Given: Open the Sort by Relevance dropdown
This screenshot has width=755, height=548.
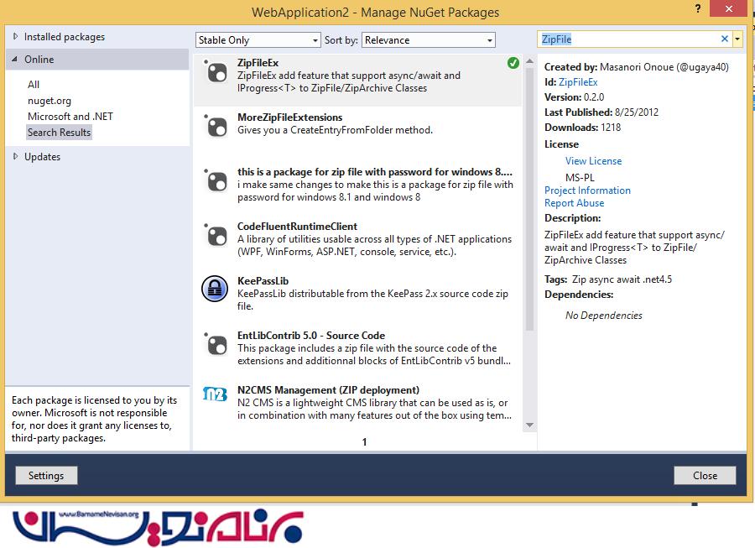Looking at the screenshot, I should pos(429,40).
